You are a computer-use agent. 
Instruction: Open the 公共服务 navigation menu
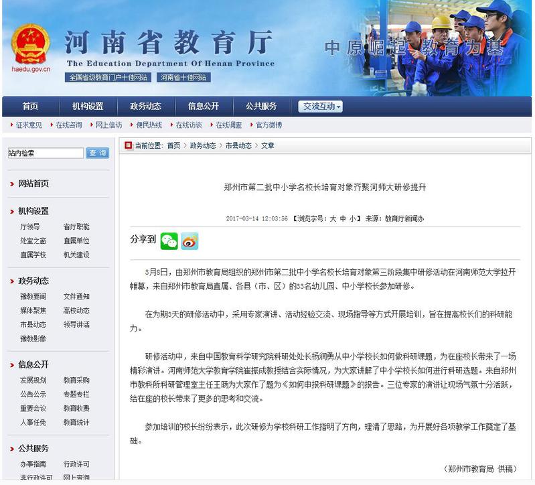(x=261, y=107)
